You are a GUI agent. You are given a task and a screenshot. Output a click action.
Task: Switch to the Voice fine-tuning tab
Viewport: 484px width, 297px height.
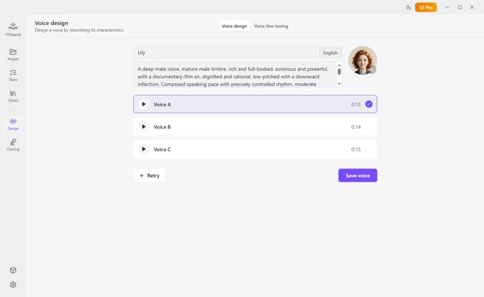271,26
